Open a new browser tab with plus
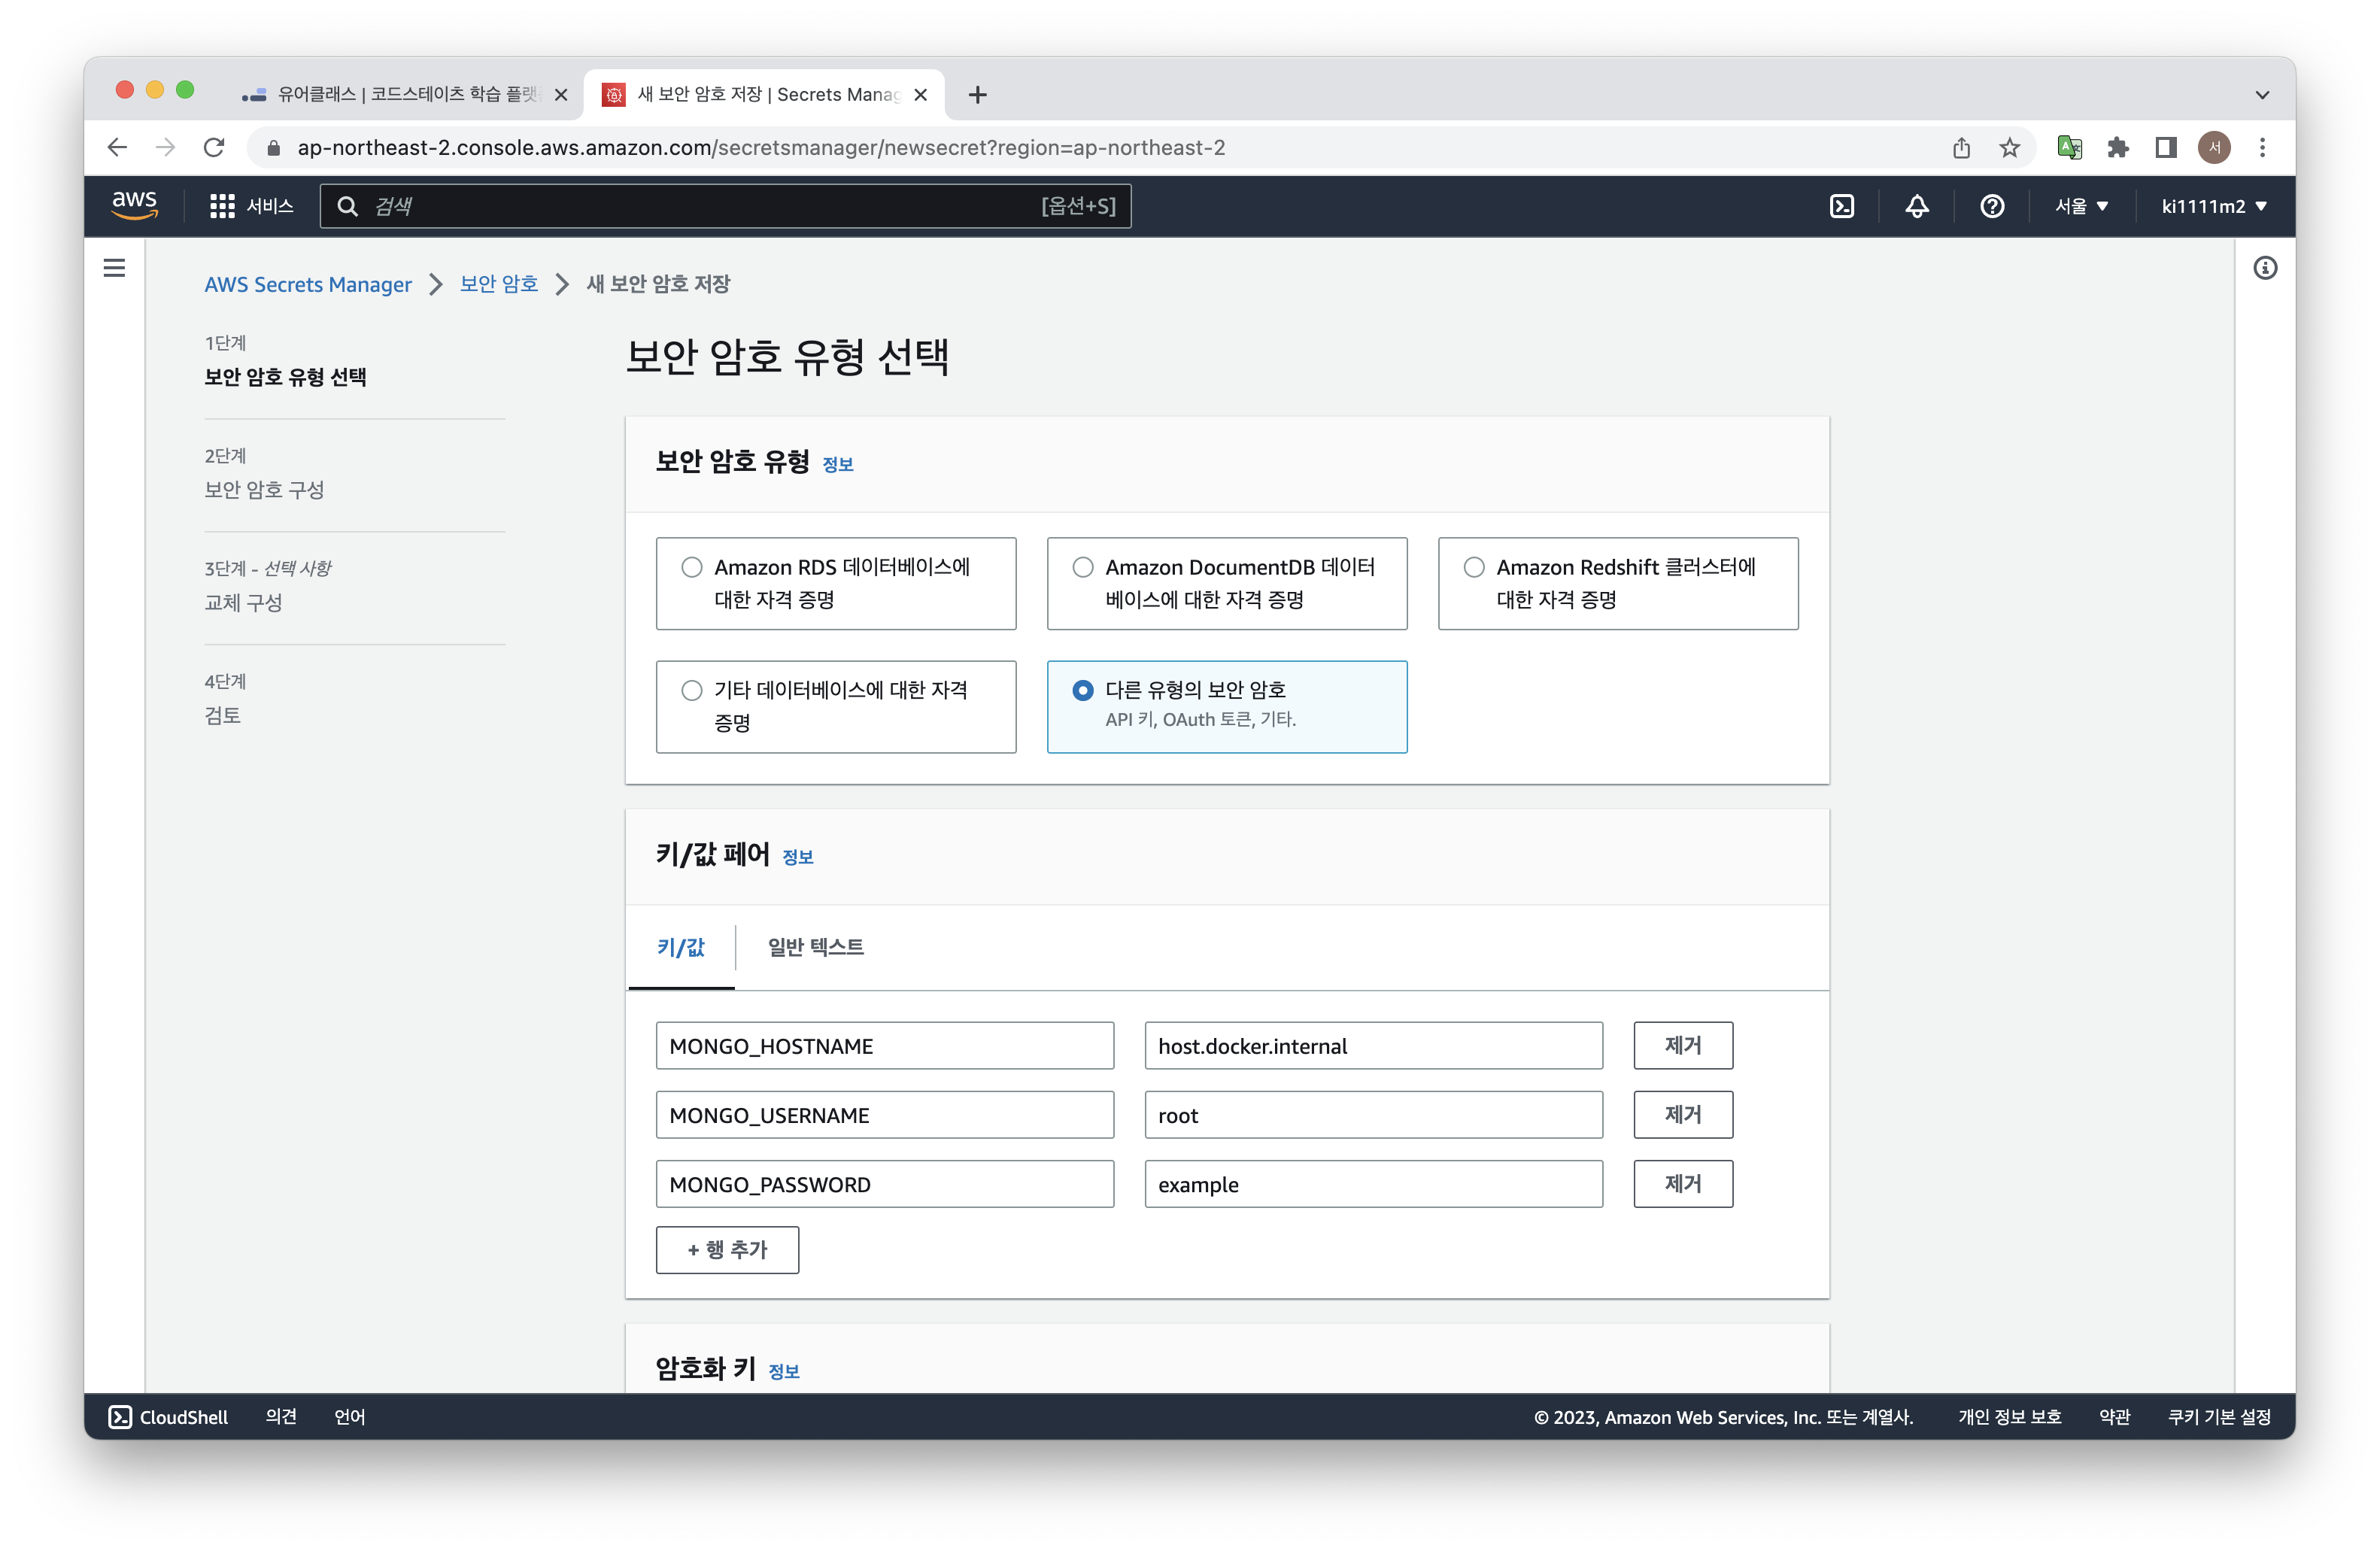Viewport: 2380px width, 1551px height. (978, 95)
